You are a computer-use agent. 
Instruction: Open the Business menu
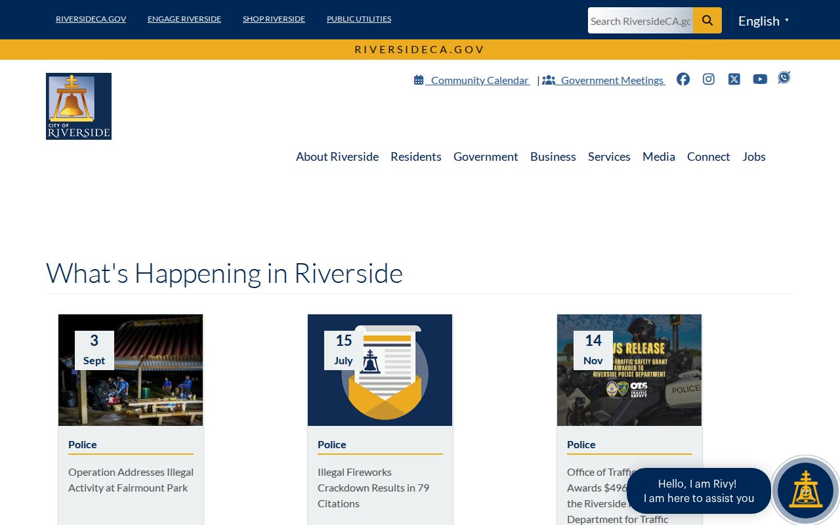[553, 156]
